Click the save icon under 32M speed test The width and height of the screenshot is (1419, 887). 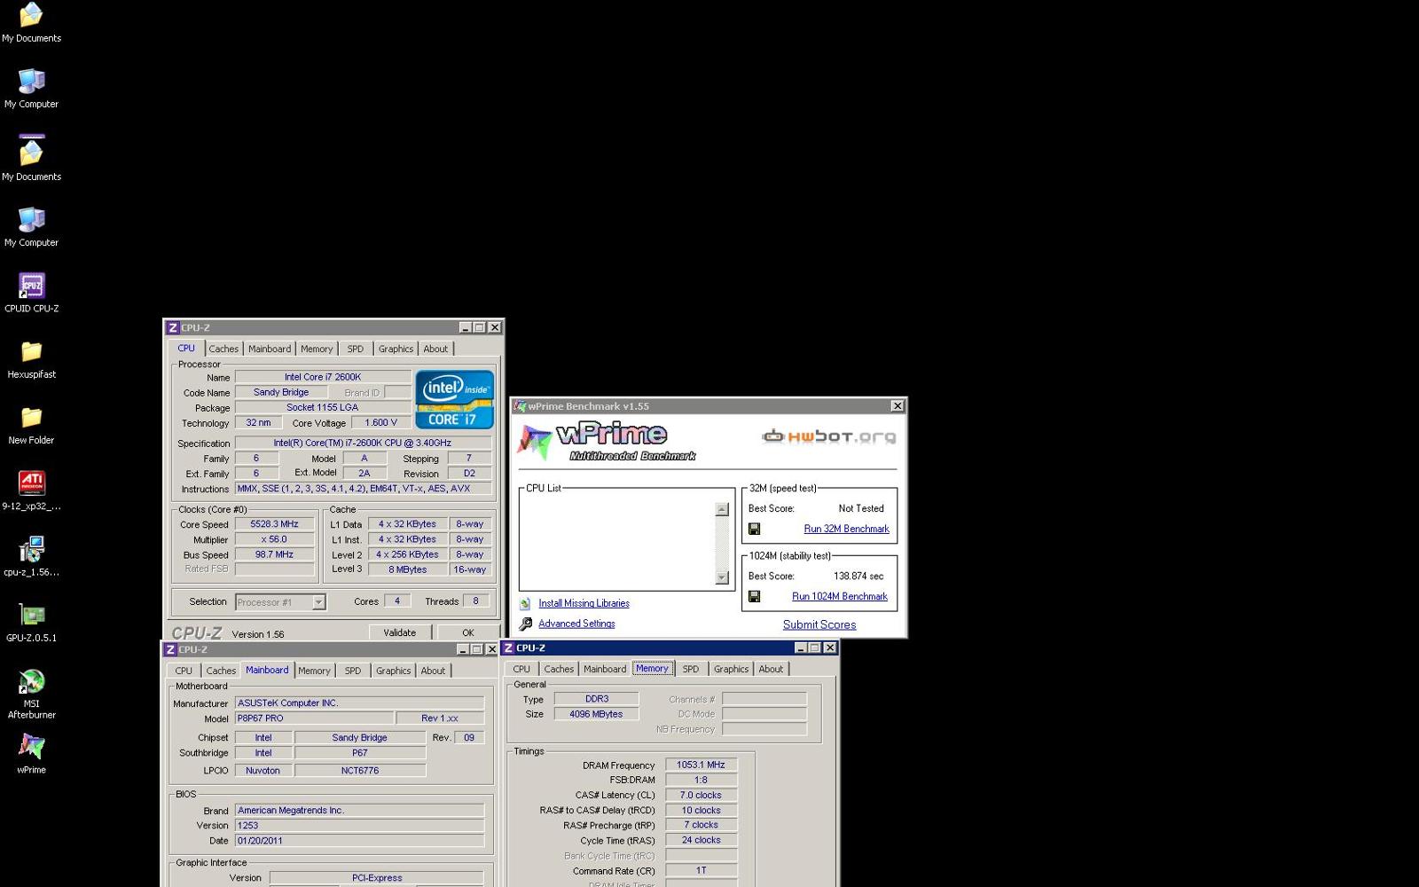point(754,529)
